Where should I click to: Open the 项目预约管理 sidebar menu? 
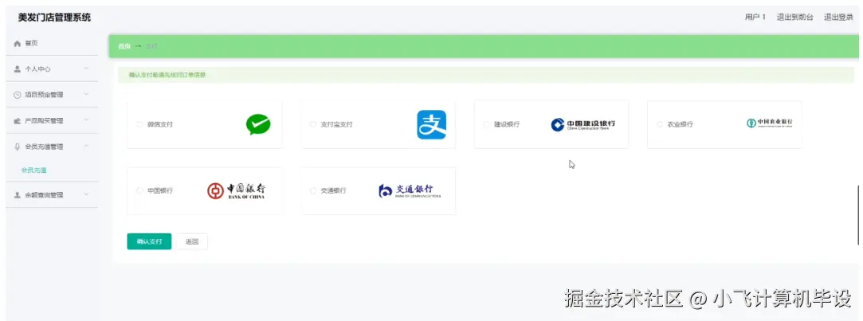[x=52, y=95]
